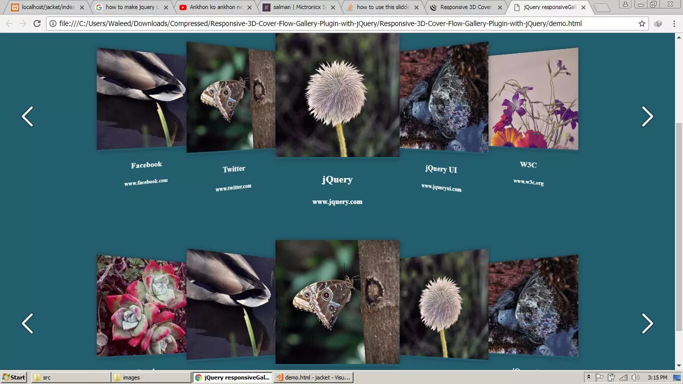Click the scrollbar down arrow
Viewport: 683px width, 384px height.
pos(679,365)
